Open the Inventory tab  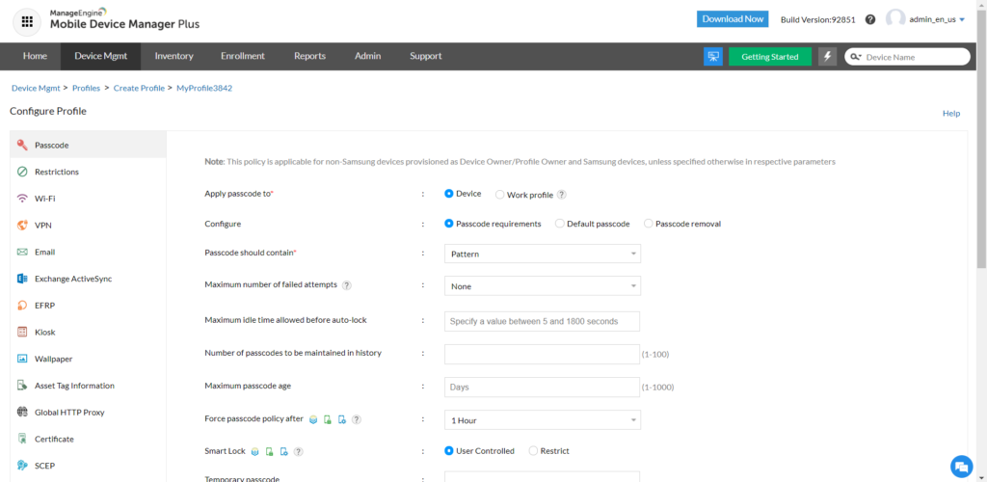(x=173, y=56)
